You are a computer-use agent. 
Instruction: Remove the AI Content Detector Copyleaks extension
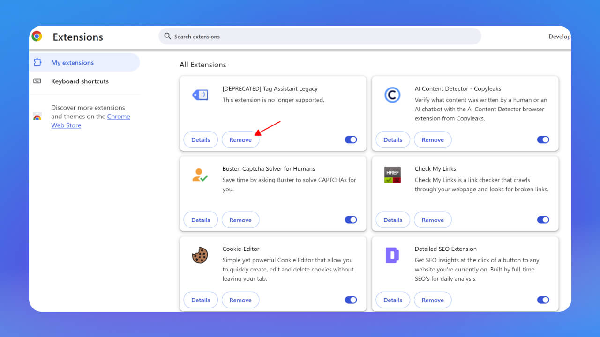[433, 139]
